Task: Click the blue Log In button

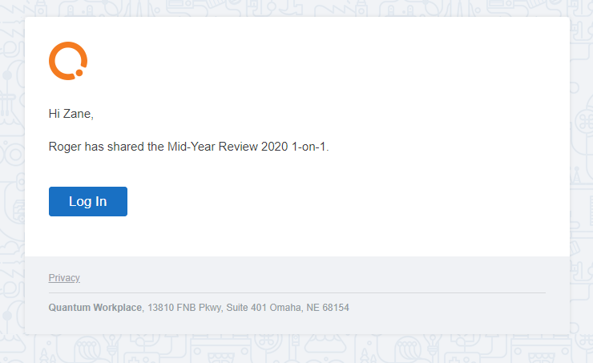Action: pos(88,202)
